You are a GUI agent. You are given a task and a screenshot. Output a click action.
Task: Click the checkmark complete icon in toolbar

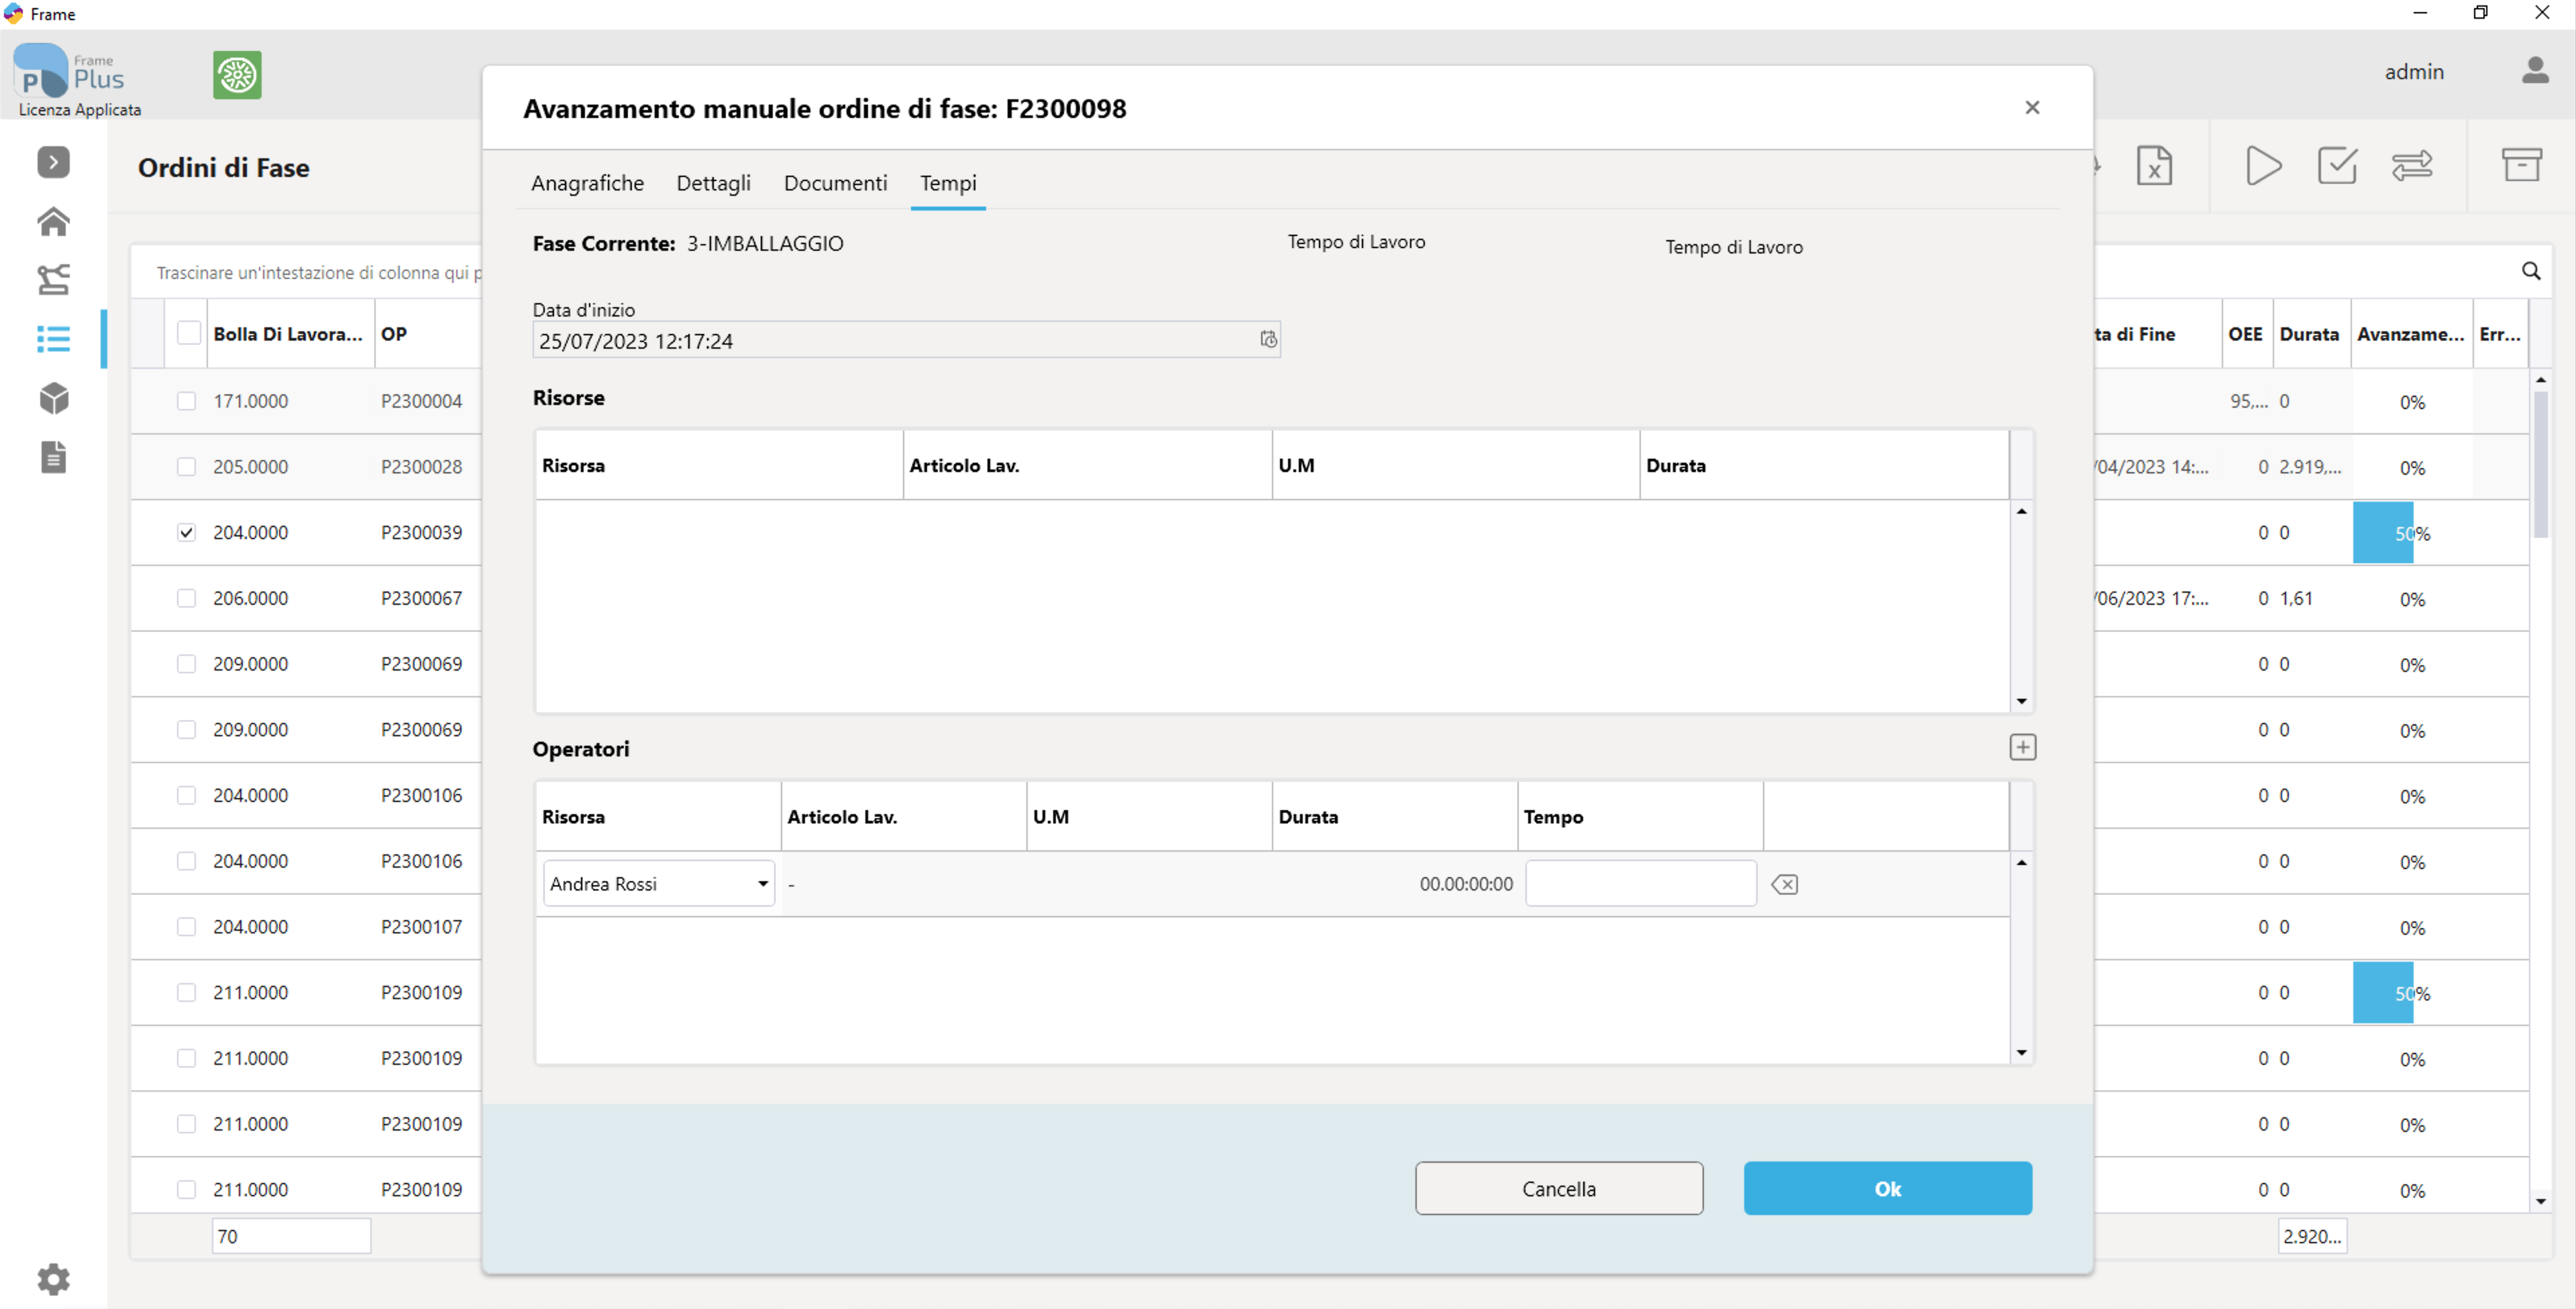coord(2337,165)
